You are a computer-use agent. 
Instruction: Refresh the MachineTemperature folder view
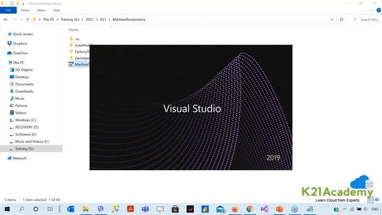point(341,20)
